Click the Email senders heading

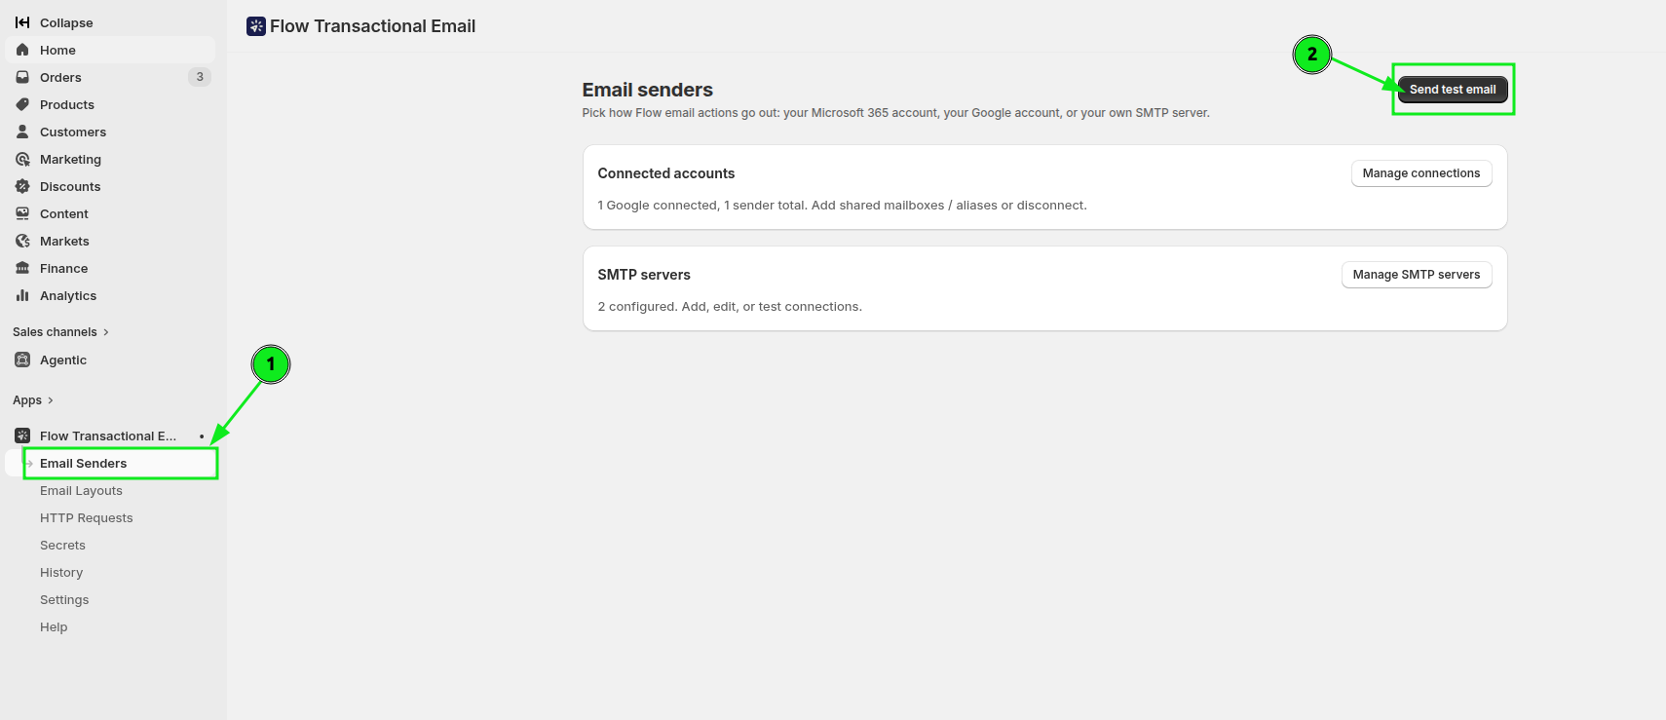pos(648,90)
